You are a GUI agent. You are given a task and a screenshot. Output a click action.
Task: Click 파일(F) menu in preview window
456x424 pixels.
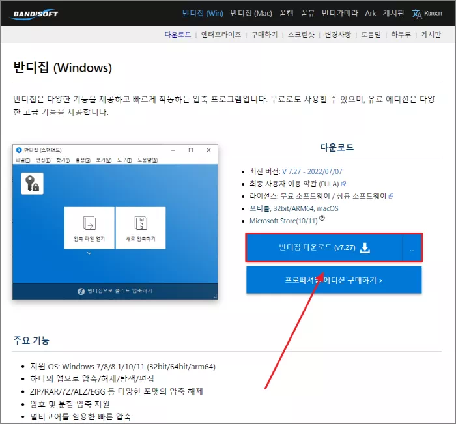tap(23, 160)
